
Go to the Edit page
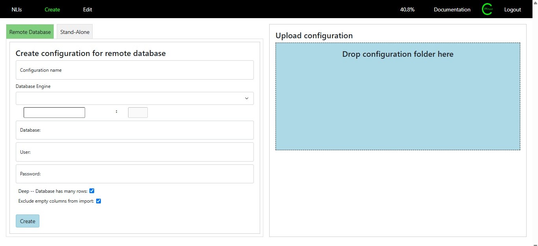pyautogui.click(x=87, y=9)
